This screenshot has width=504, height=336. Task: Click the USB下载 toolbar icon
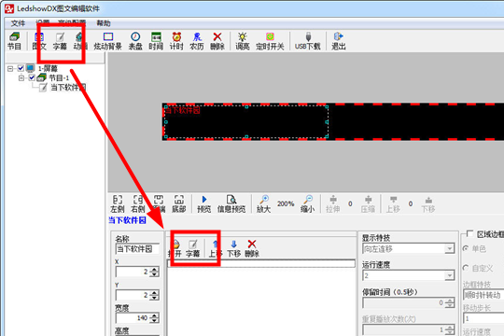pyautogui.click(x=308, y=41)
